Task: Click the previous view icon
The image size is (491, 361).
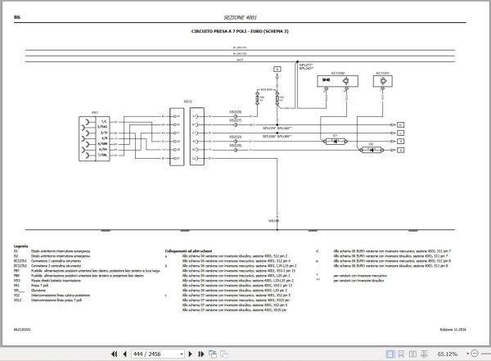Action: (x=213, y=354)
